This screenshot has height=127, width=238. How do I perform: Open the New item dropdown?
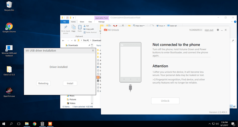pyautogui.click(x=139, y=26)
